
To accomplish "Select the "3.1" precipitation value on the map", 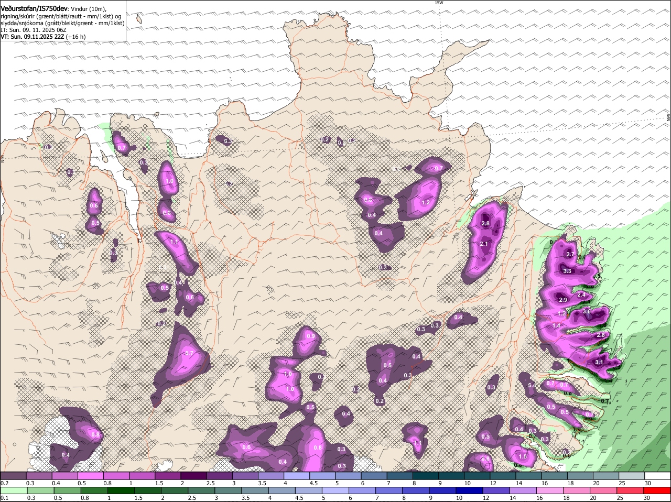I will 600,362.
